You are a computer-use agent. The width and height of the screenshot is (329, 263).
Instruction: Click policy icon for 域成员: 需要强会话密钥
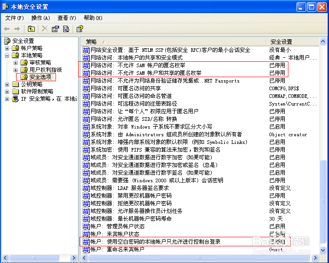(86, 180)
